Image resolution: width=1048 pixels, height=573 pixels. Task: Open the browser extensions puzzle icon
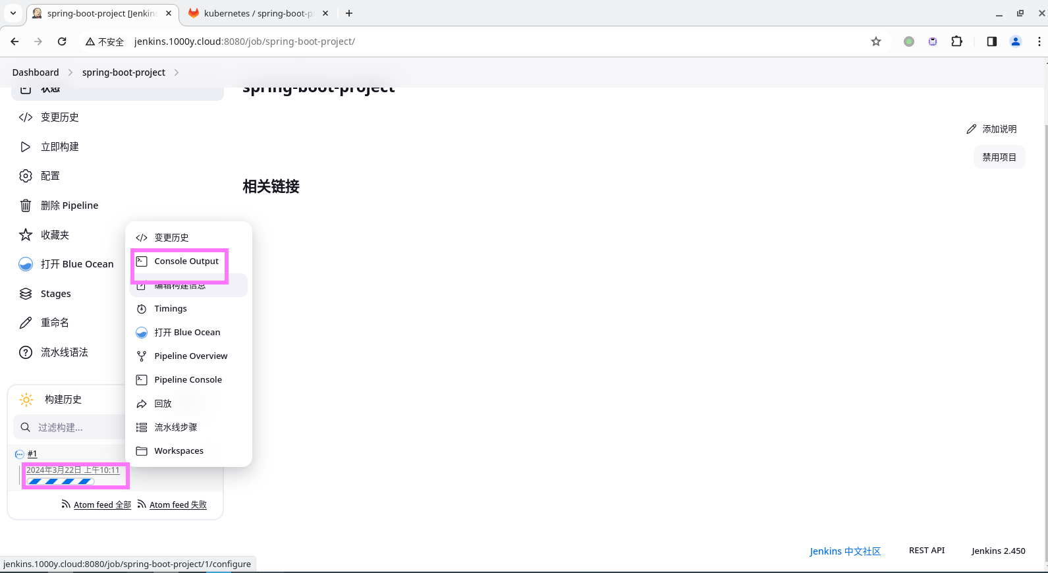(x=957, y=41)
